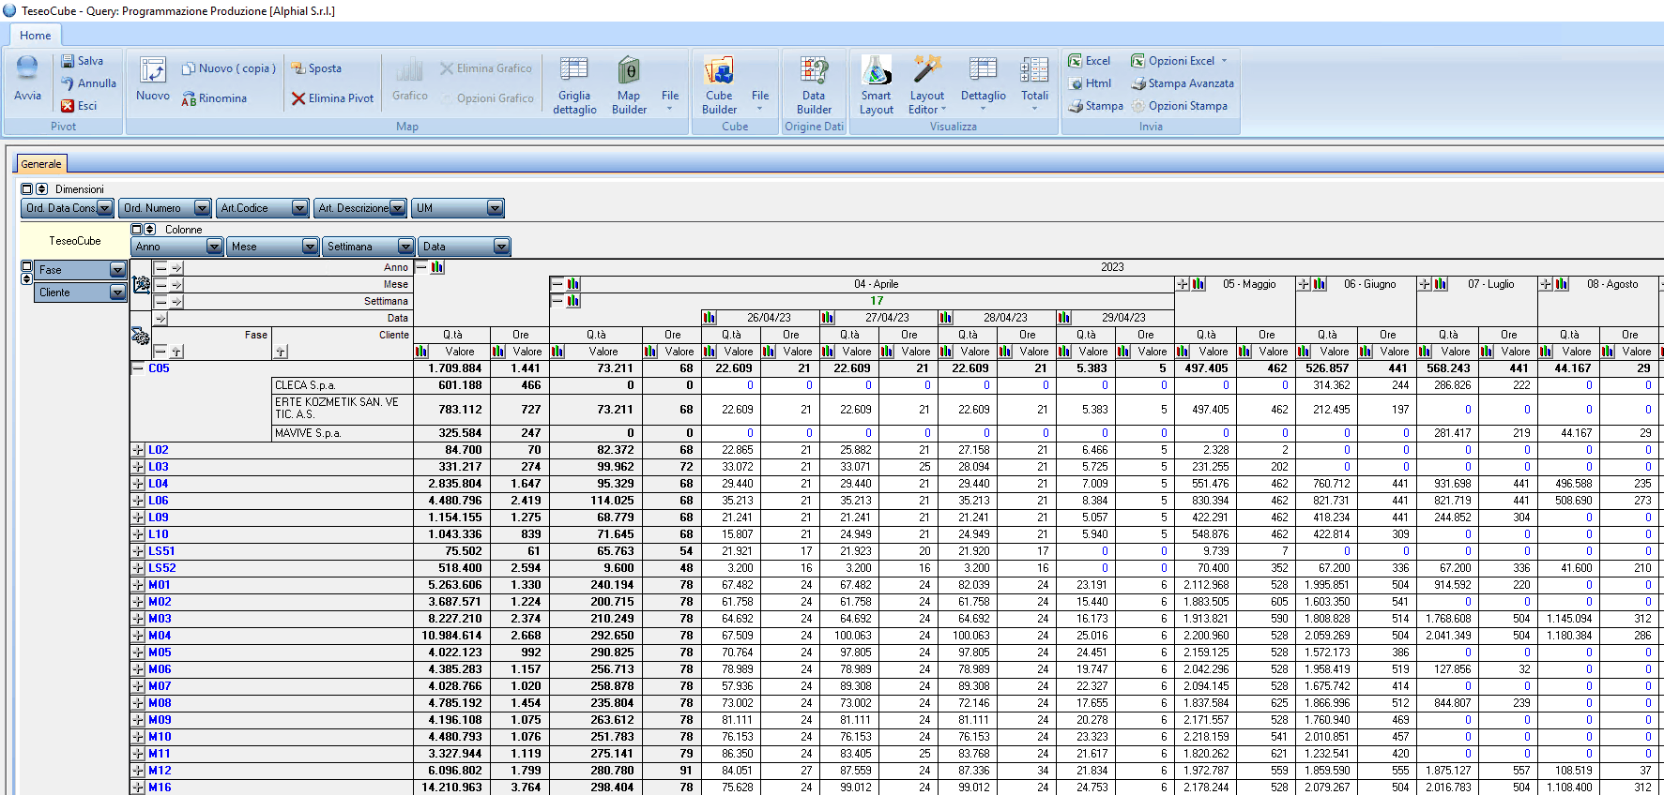Launch the Map Builder

click(629, 85)
